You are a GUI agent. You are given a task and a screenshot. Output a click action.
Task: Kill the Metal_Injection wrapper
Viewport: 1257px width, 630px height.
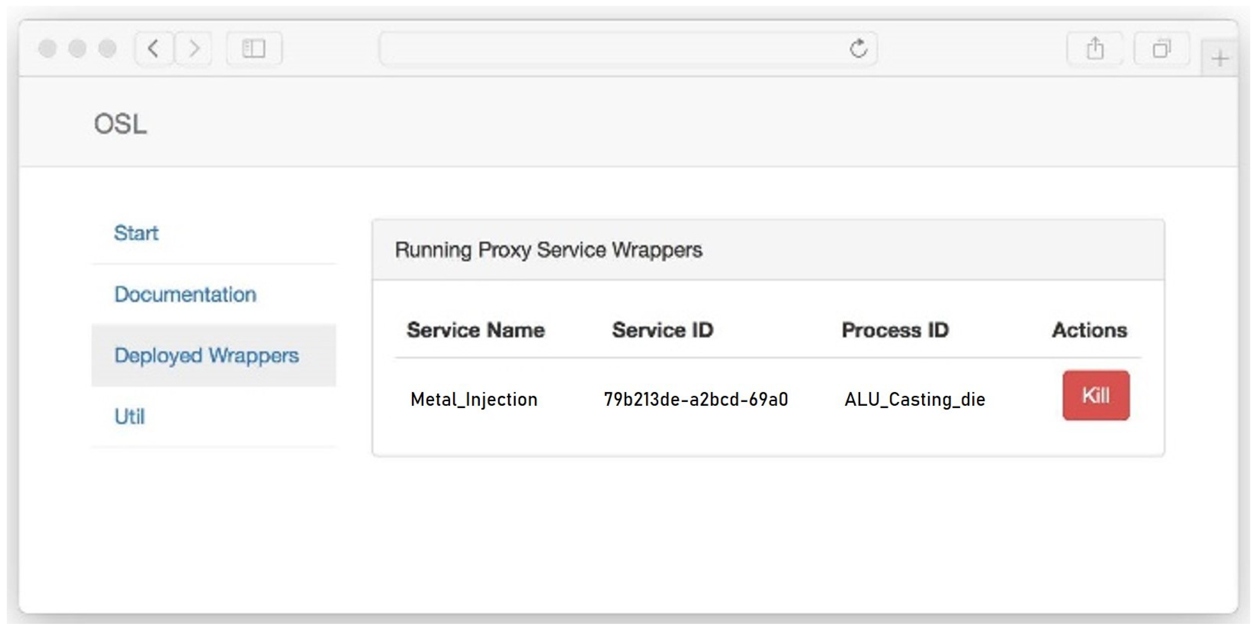click(1095, 395)
